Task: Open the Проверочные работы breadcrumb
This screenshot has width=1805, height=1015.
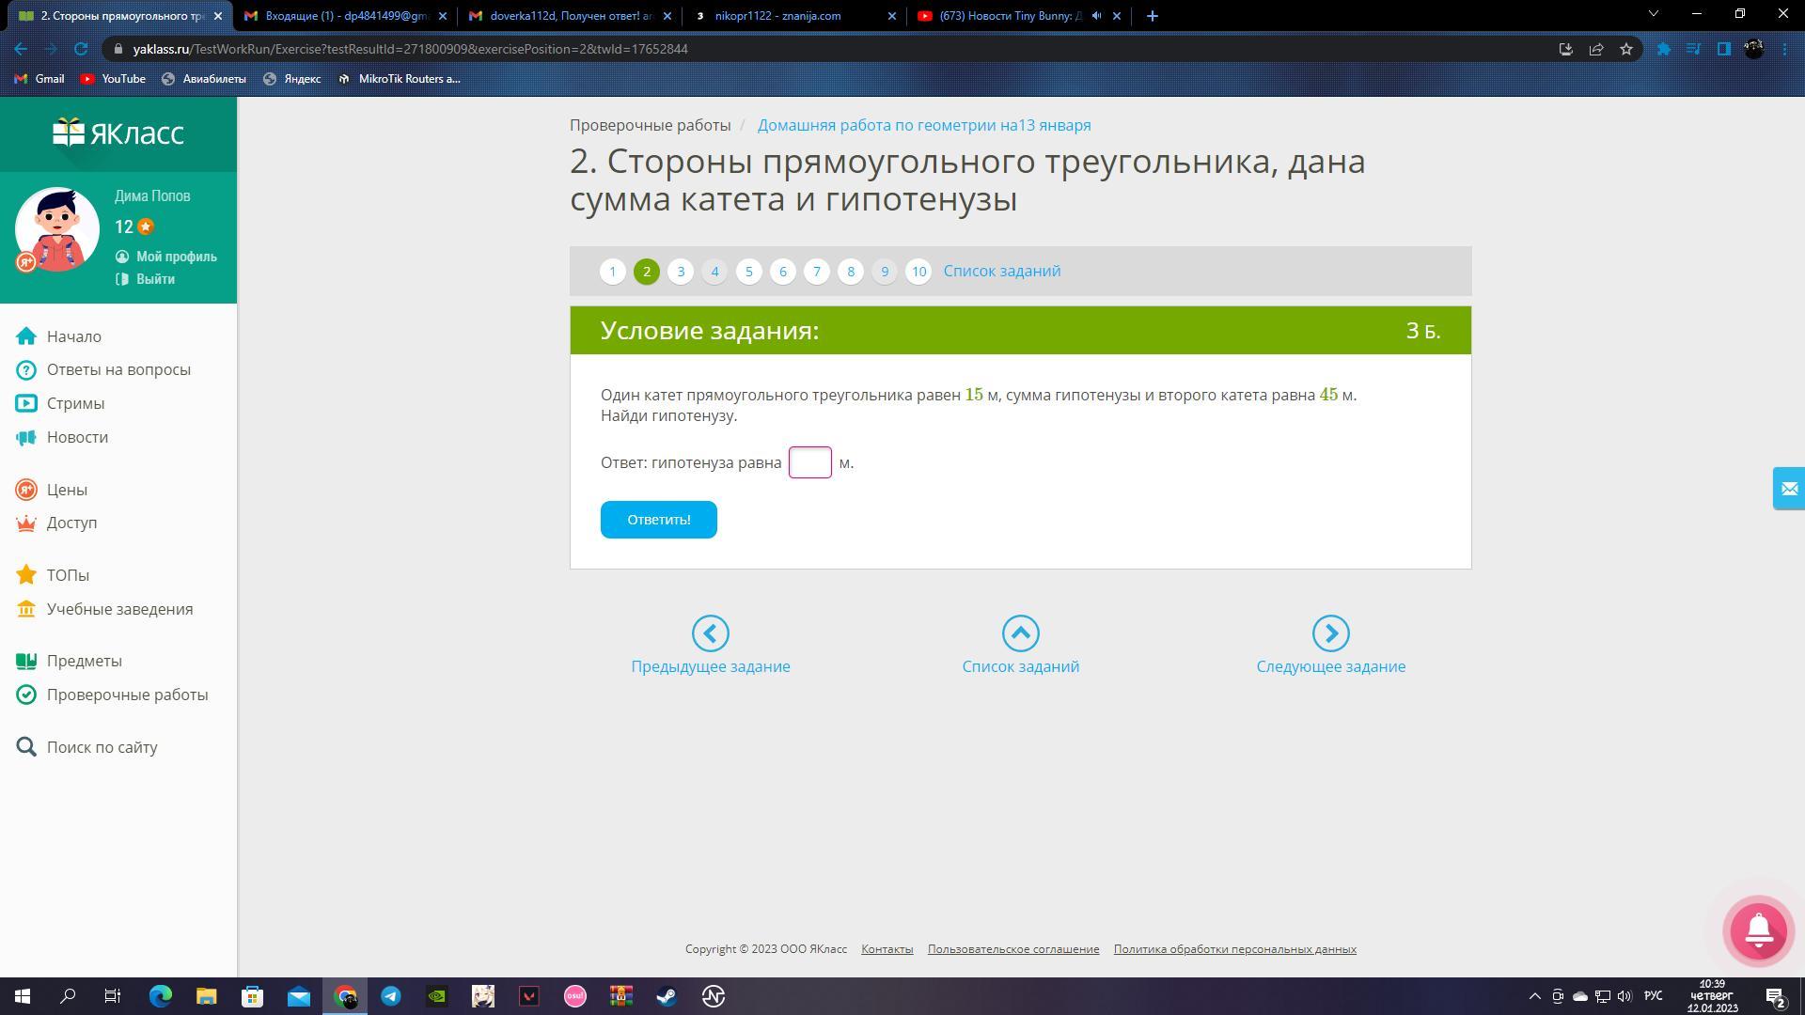Action: pos(650,125)
